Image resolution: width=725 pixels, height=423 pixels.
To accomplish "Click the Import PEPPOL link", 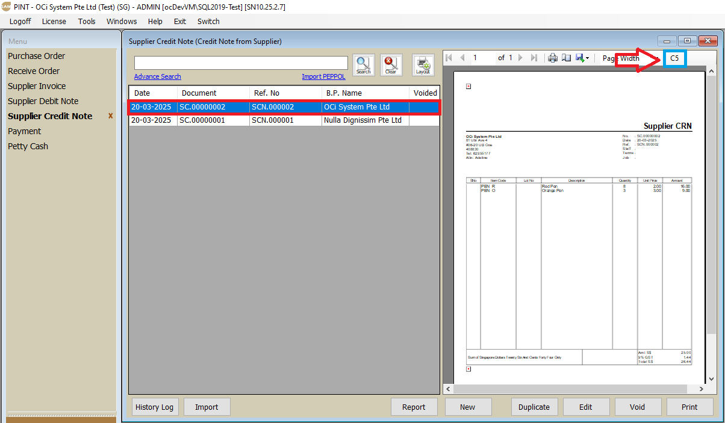I will [323, 76].
